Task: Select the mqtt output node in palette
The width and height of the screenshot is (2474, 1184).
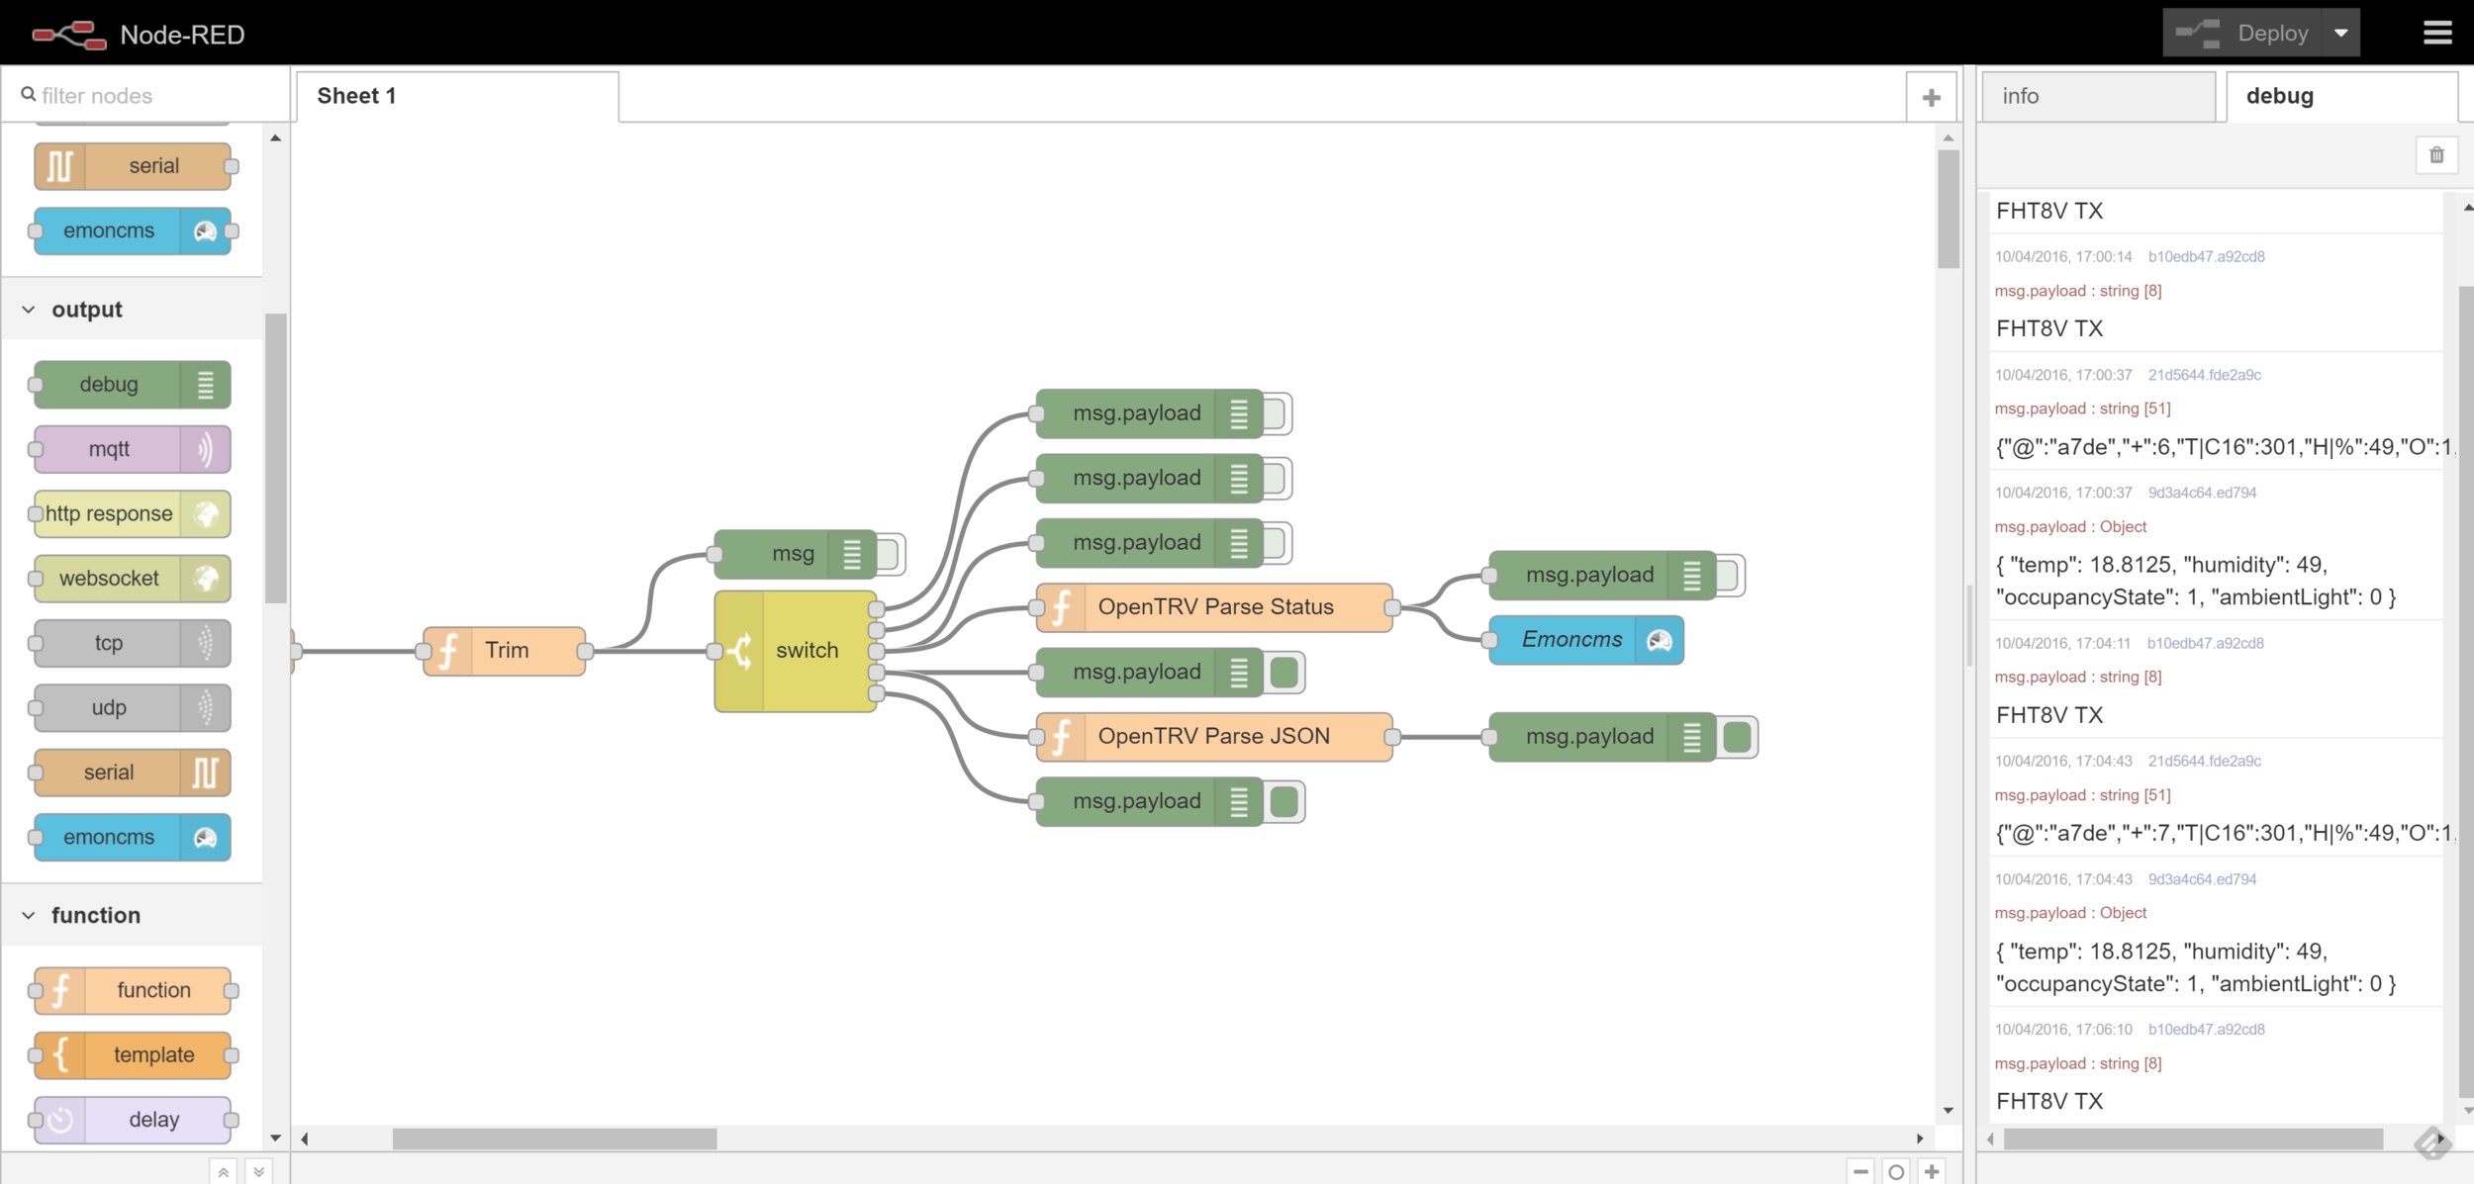Action: click(x=132, y=449)
